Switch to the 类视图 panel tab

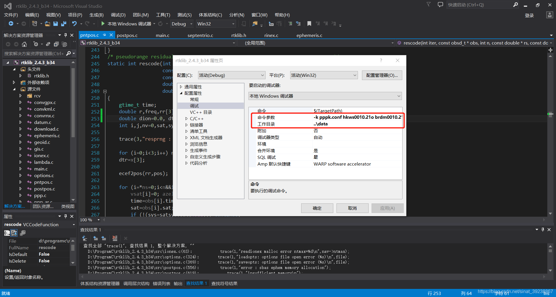click(68, 206)
